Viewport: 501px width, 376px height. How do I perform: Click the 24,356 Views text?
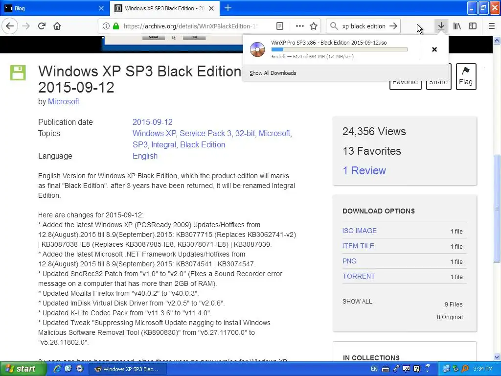point(374,131)
